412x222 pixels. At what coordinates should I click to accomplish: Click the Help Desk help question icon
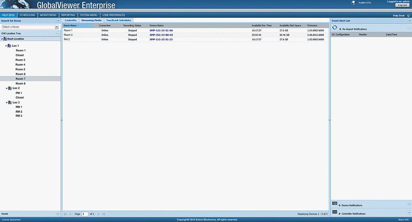pyautogui.click(x=408, y=16)
